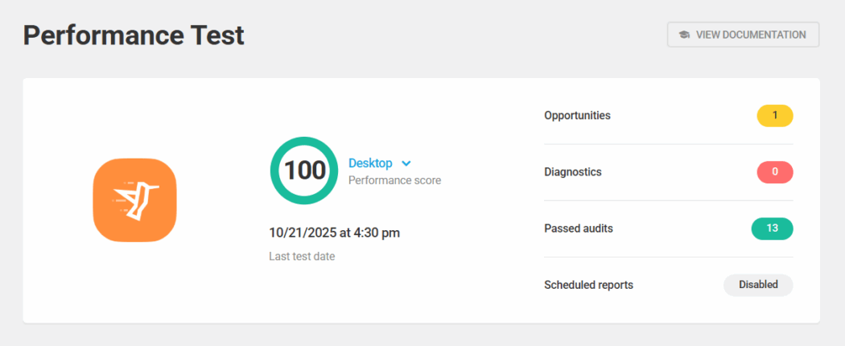The image size is (845, 346).
Task: Open the Desktop device dropdown
Action: (370, 163)
